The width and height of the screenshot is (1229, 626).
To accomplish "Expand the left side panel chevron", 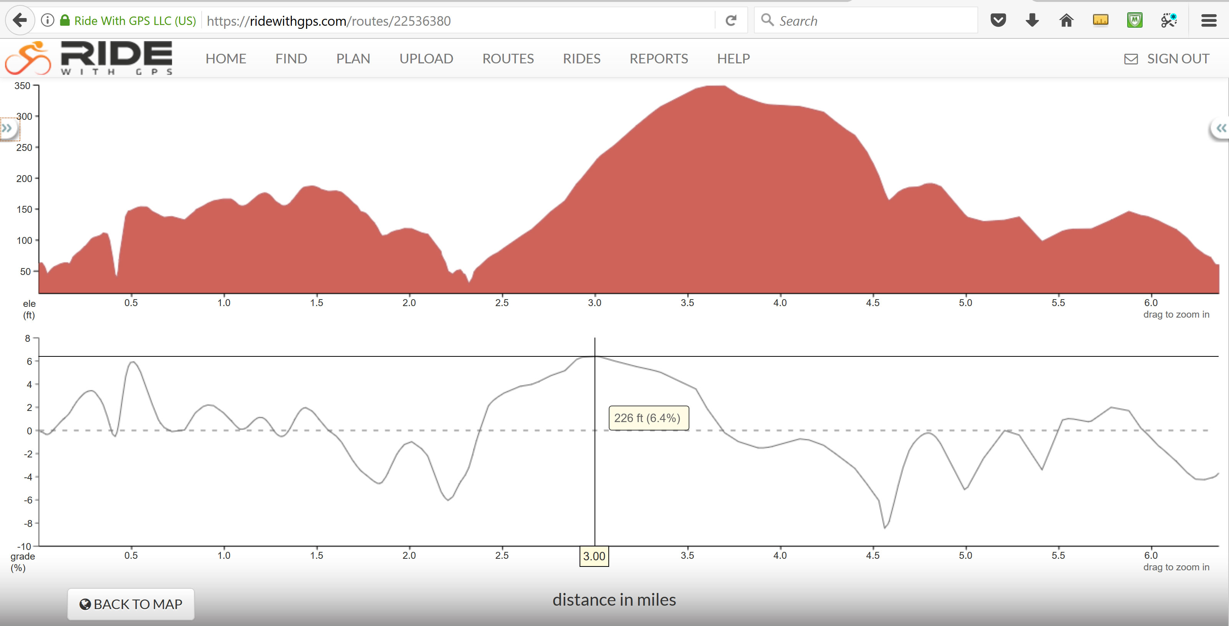I will coord(7,128).
